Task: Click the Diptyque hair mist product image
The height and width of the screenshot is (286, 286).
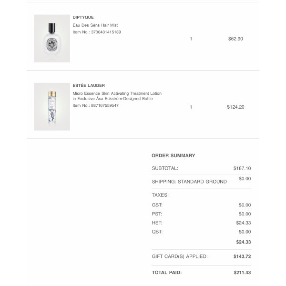Action: 52,38
